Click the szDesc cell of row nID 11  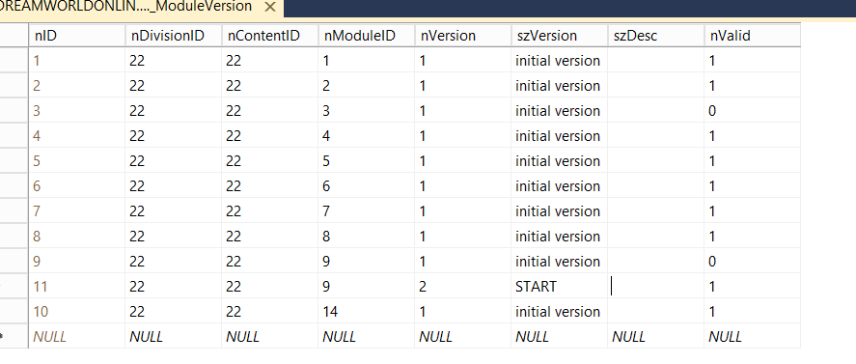point(655,287)
